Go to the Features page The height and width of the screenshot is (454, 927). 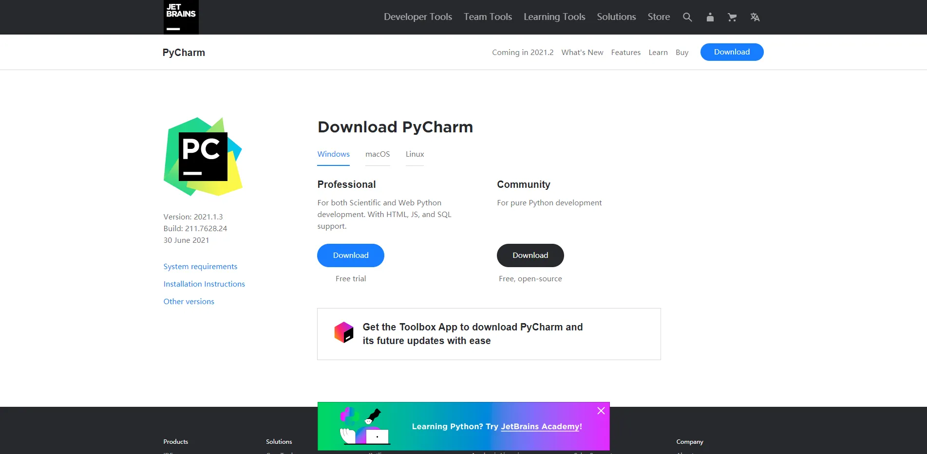point(626,53)
